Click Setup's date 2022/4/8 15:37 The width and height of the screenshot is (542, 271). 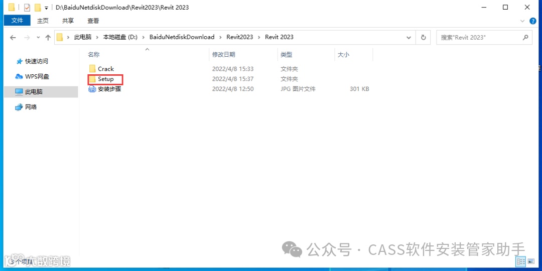pos(233,79)
